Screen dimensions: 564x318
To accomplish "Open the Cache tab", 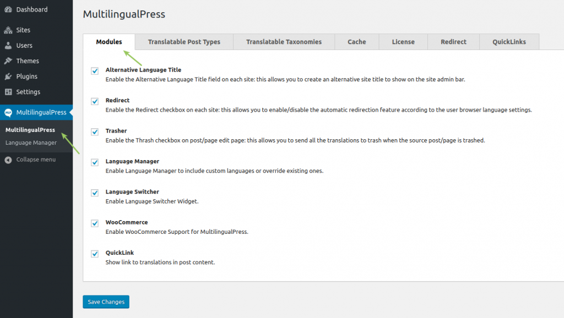I will (x=357, y=42).
